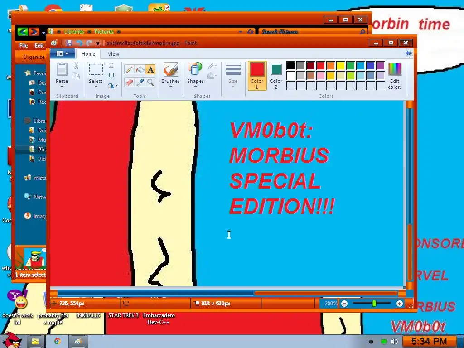Open the Shape outline dropdown
The image size is (464, 348).
pyautogui.click(x=212, y=66)
